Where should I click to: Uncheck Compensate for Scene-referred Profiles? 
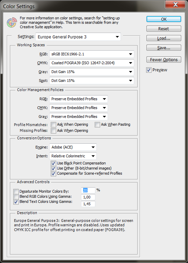53,174
